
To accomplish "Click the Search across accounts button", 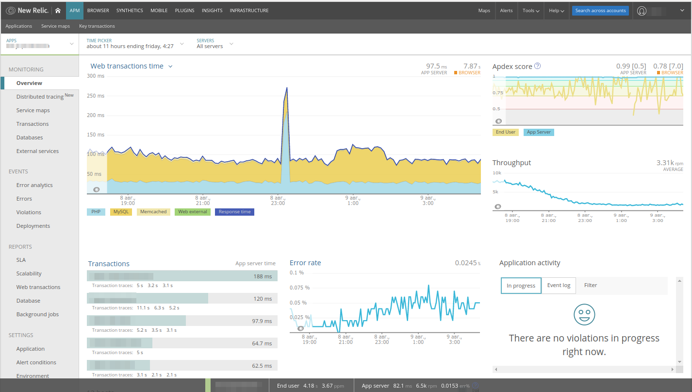I will pyautogui.click(x=600, y=10).
